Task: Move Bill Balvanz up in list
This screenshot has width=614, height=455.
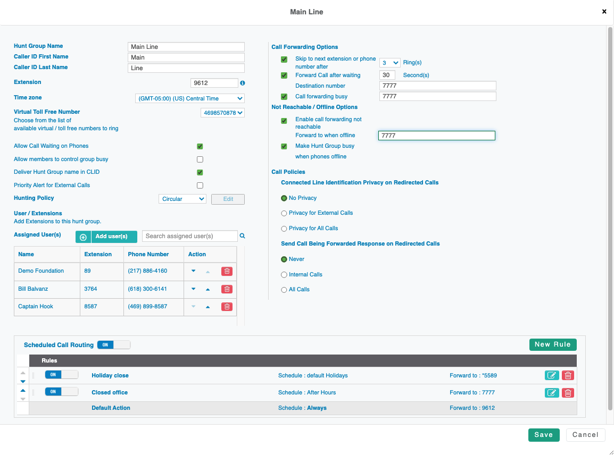Action: (208, 290)
